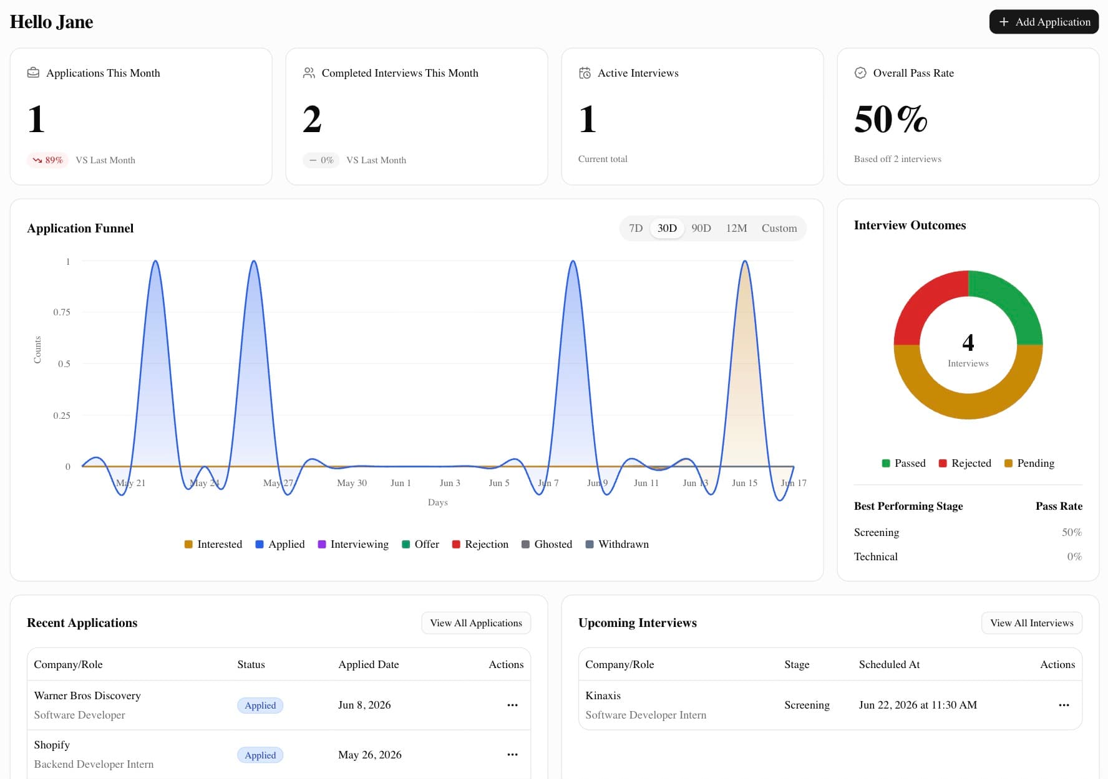Click the Hello Jane heading

[x=51, y=22]
